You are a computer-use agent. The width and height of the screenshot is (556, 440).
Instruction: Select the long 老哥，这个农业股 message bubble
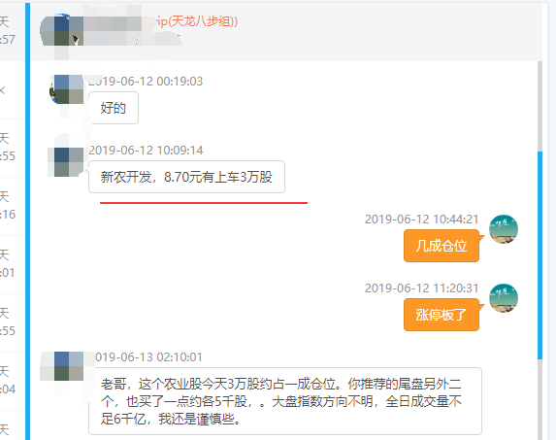pos(285,401)
